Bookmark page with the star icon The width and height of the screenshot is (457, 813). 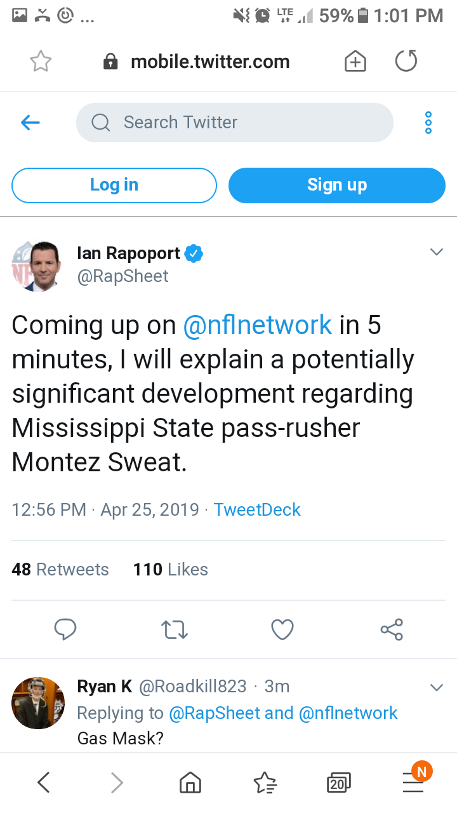point(41,61)
